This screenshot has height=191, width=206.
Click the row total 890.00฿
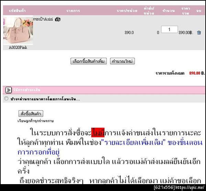point(186,33)
